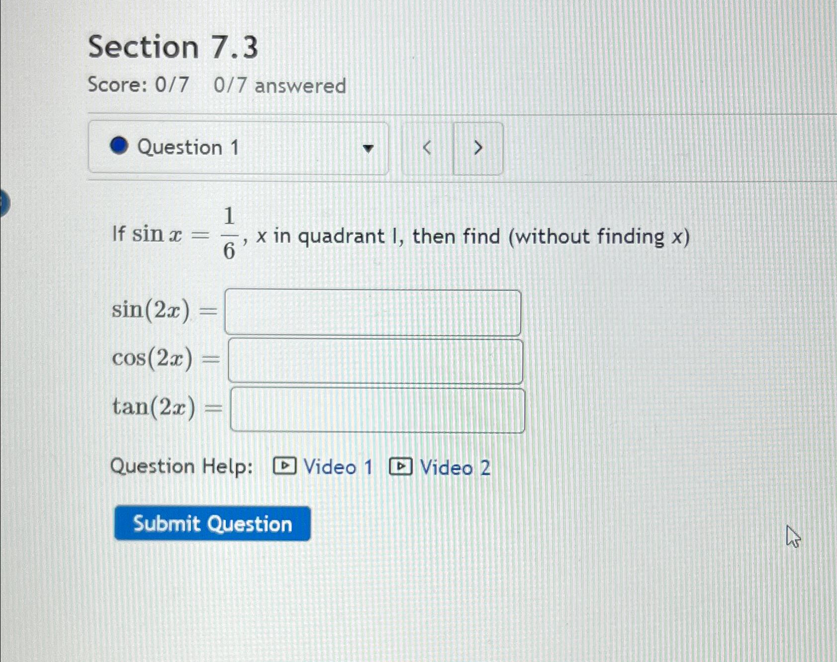Toggle question navigation state indicator
Viewport: 837px width, 662px height.
[x=119, y=147]
